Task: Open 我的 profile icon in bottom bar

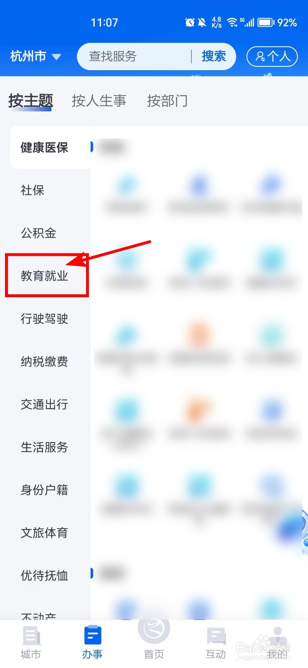Action: [278, 637]
